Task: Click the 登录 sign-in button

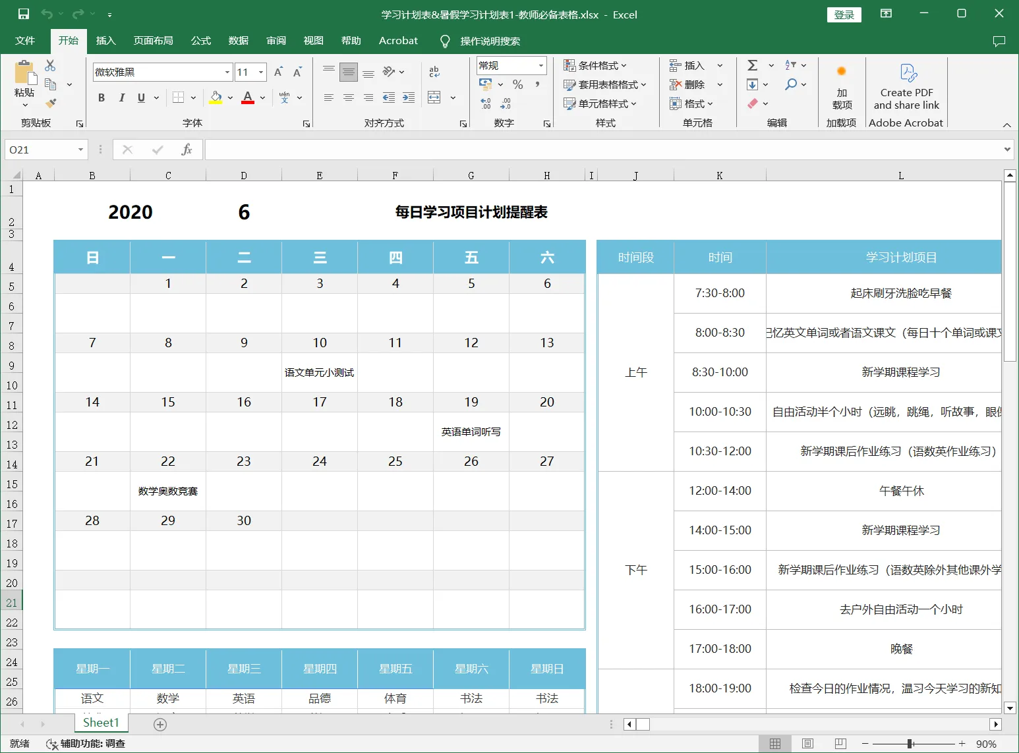Action: 844,14
